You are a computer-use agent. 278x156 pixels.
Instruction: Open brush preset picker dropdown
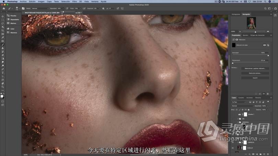tap(20, 9)
